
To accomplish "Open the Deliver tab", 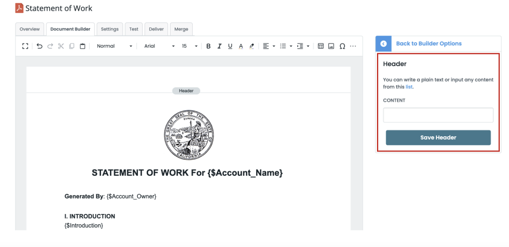I will point(156,29).
